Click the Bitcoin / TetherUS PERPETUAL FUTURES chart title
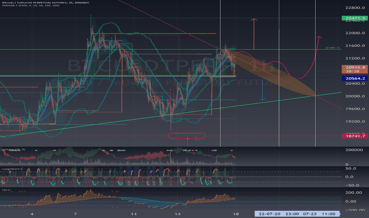 pyautogui.click(x=46, y=3)
